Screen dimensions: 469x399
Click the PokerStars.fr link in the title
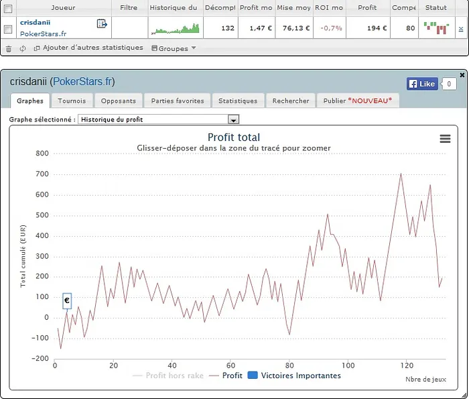pyautogui.click(x=84, y=82)
